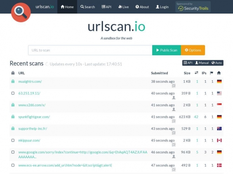Click the urlscan.io magnifying glass logo
Screen dimensions: 233x174
point(21,12)
